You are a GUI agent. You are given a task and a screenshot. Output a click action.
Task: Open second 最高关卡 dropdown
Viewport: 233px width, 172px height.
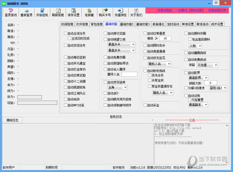click(x=121, y=50)
